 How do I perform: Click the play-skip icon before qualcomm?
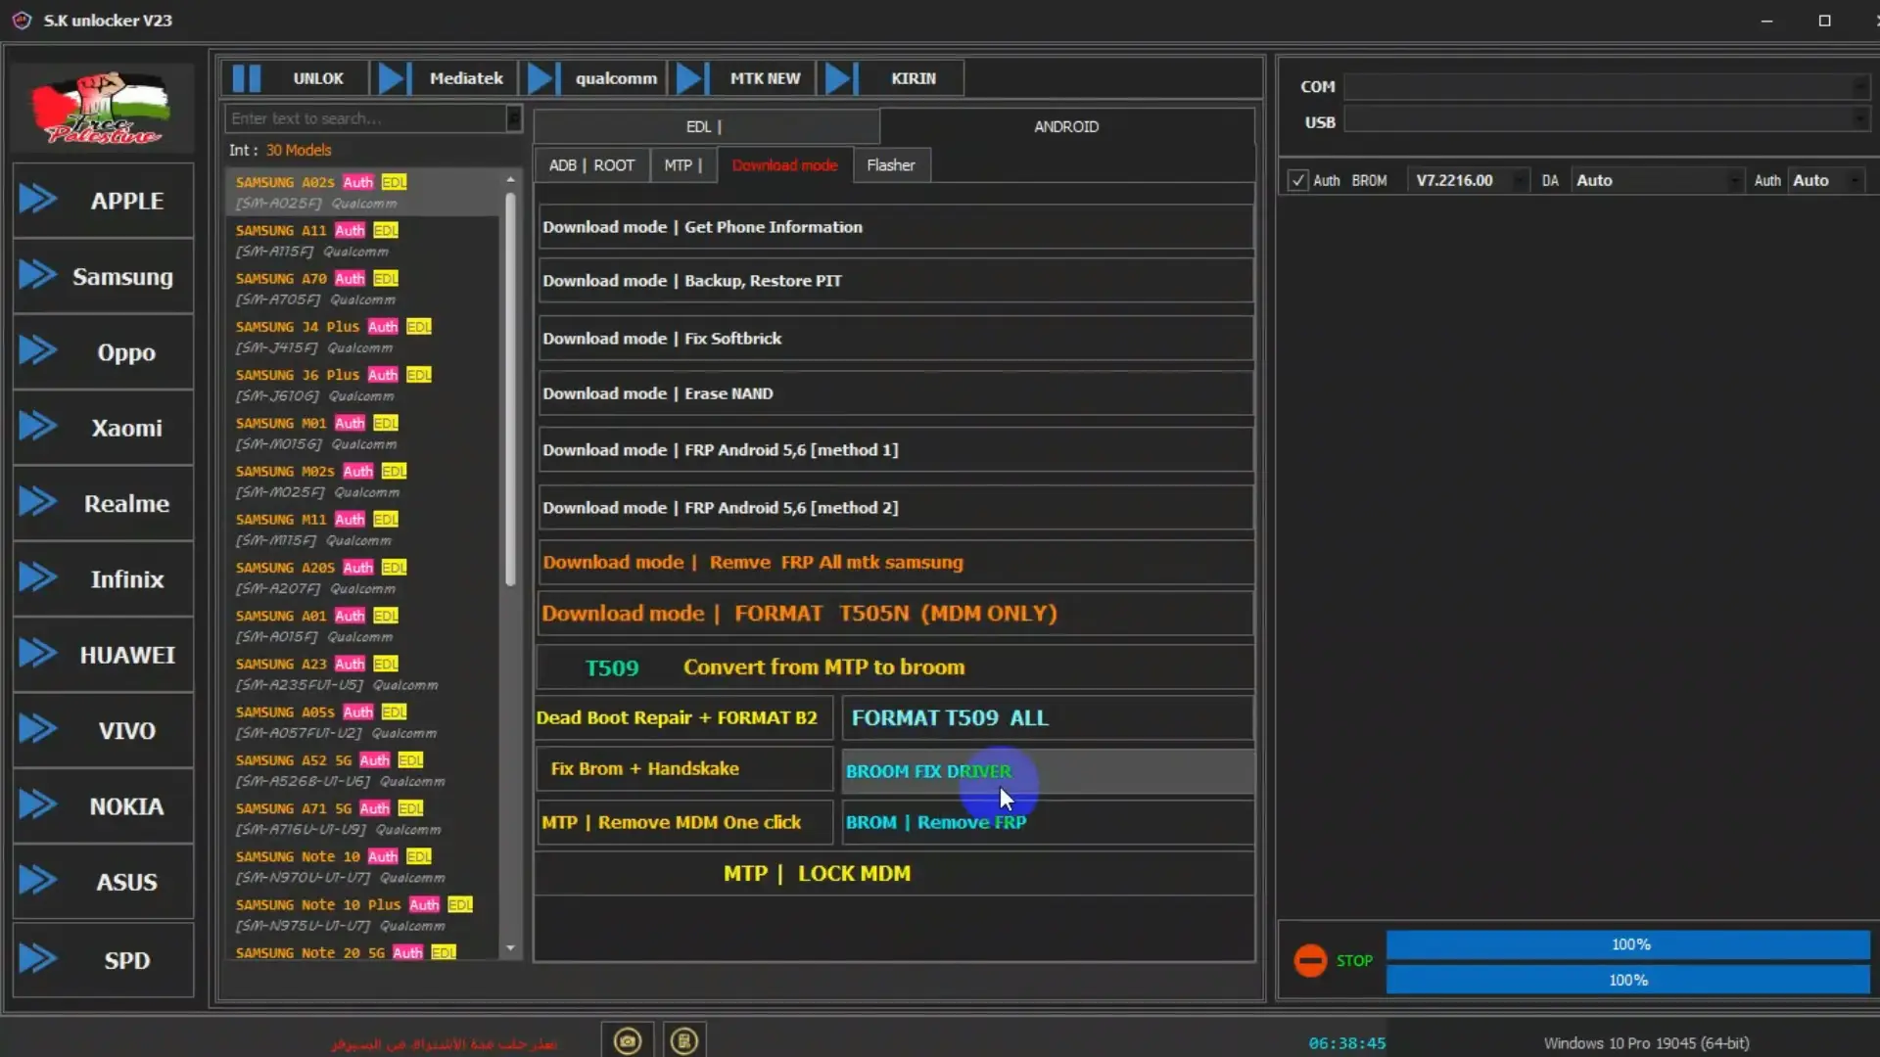click(542, 78)
